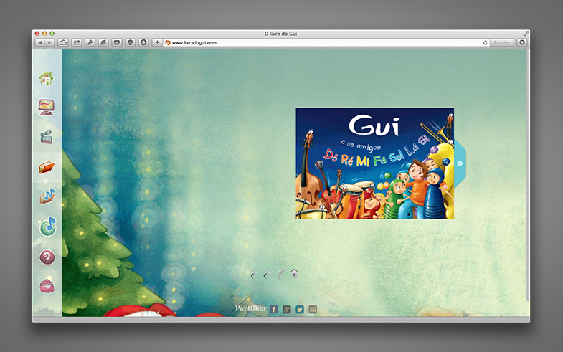Click the small grey home icon under the book

(295, 273)
